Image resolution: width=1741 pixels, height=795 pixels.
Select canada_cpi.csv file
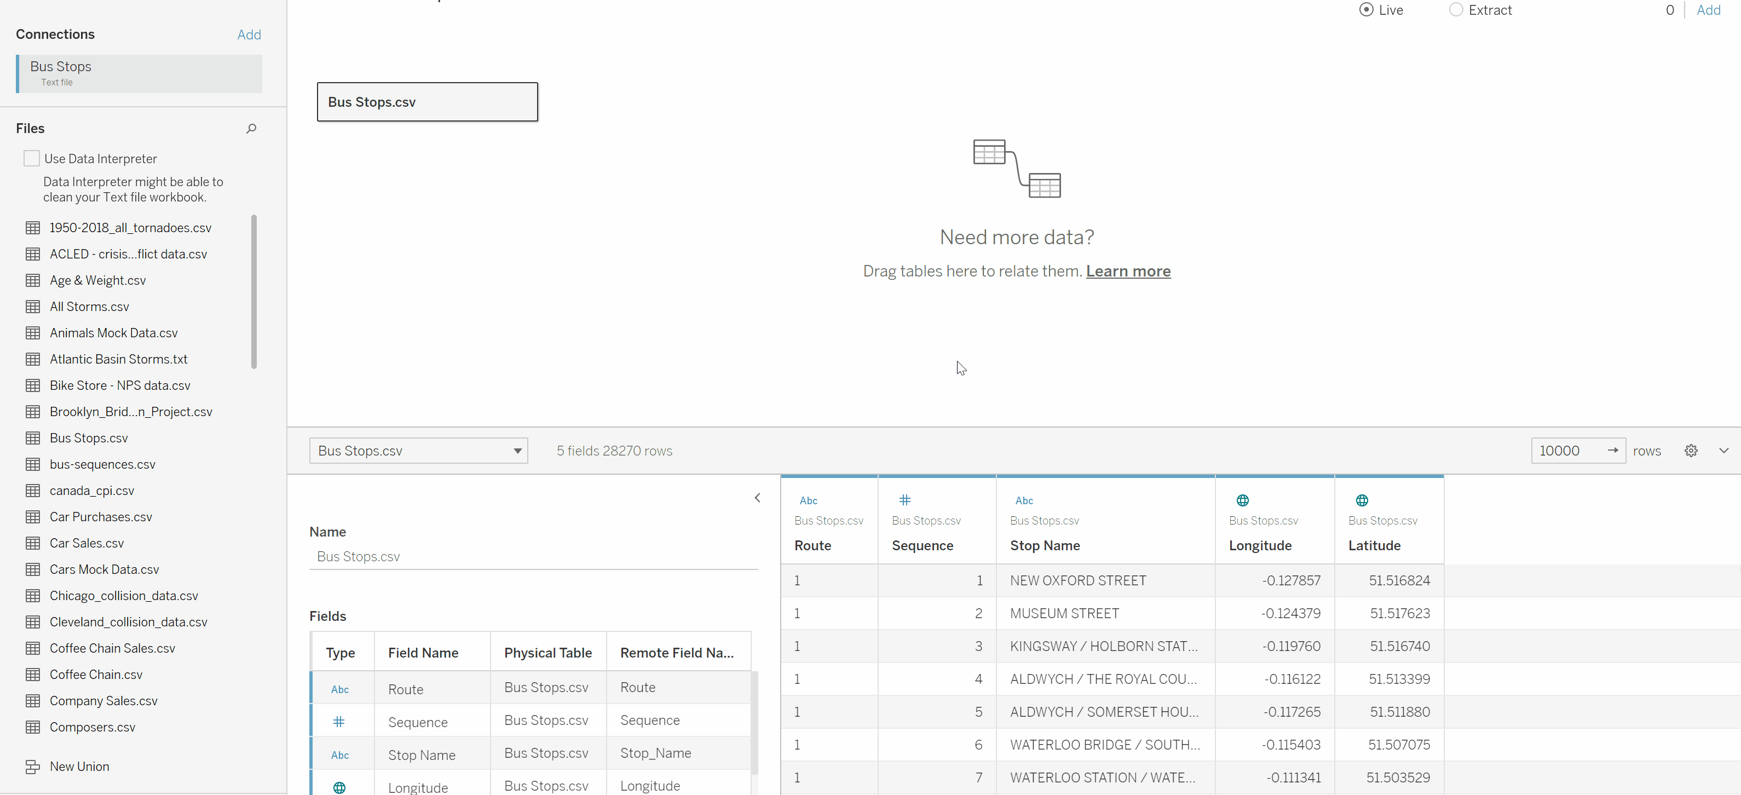pos(91,491)
